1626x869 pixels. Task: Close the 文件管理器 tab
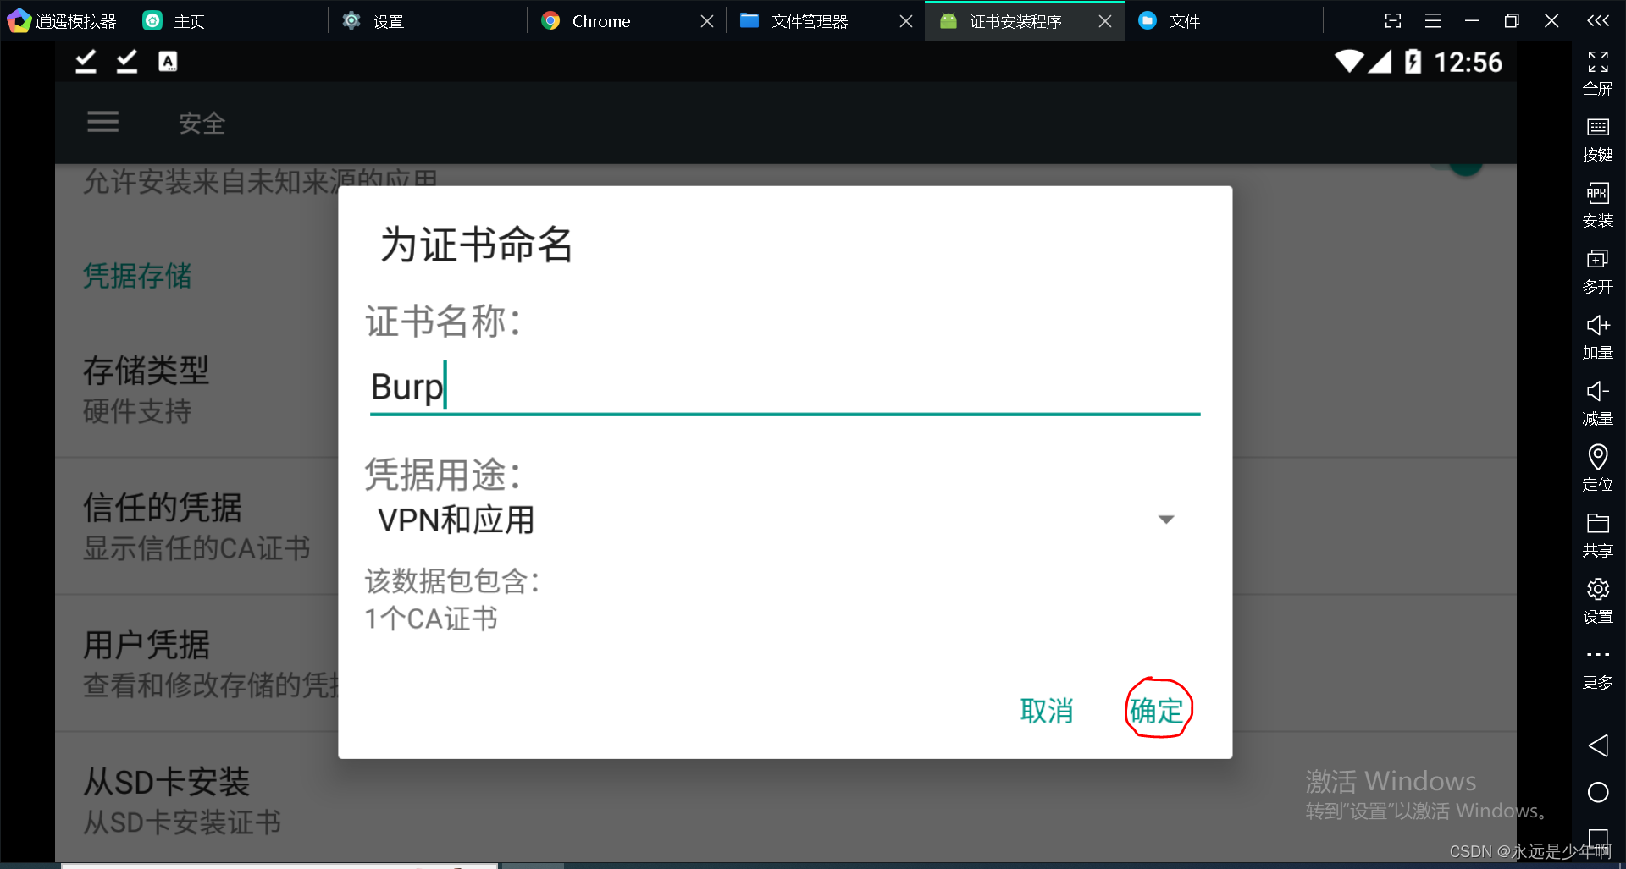point(906,21)
